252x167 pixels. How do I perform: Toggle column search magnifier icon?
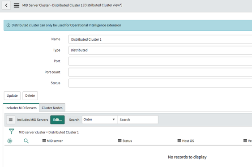click(x=26, y=141)
